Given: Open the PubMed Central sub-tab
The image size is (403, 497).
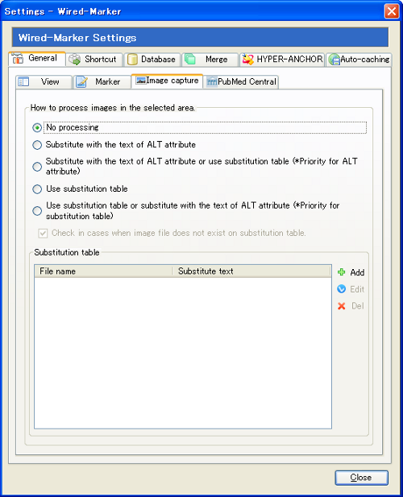Looking at the screenshot, I should 241,82.
